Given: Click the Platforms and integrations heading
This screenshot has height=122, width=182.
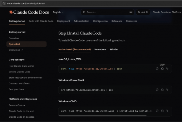Looking at the screenshot, I should (x=23, y=99).
